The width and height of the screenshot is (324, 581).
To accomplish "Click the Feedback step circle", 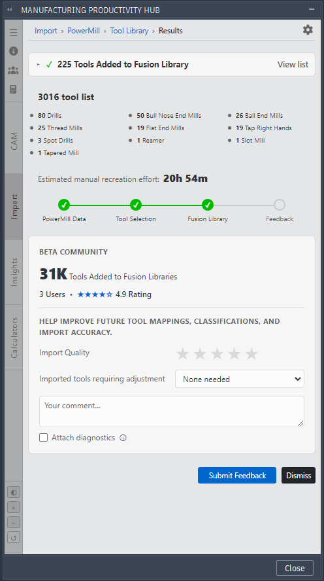I will (x=280, y=205).
